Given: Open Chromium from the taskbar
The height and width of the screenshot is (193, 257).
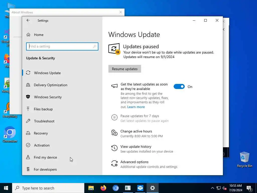Looking at the screenshot, I should (115, 188).
